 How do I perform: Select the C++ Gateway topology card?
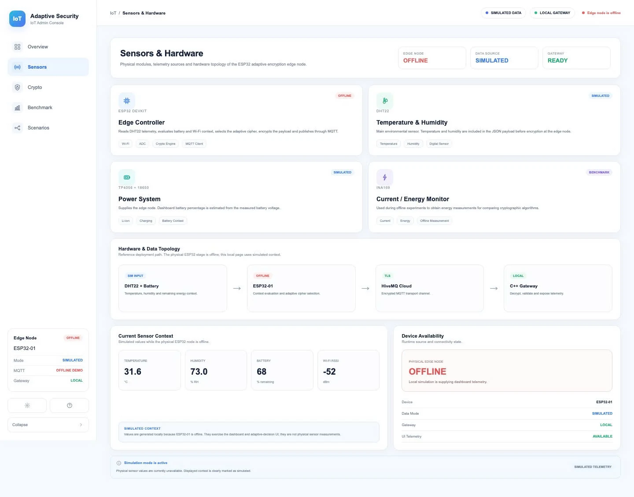[558, 288]
